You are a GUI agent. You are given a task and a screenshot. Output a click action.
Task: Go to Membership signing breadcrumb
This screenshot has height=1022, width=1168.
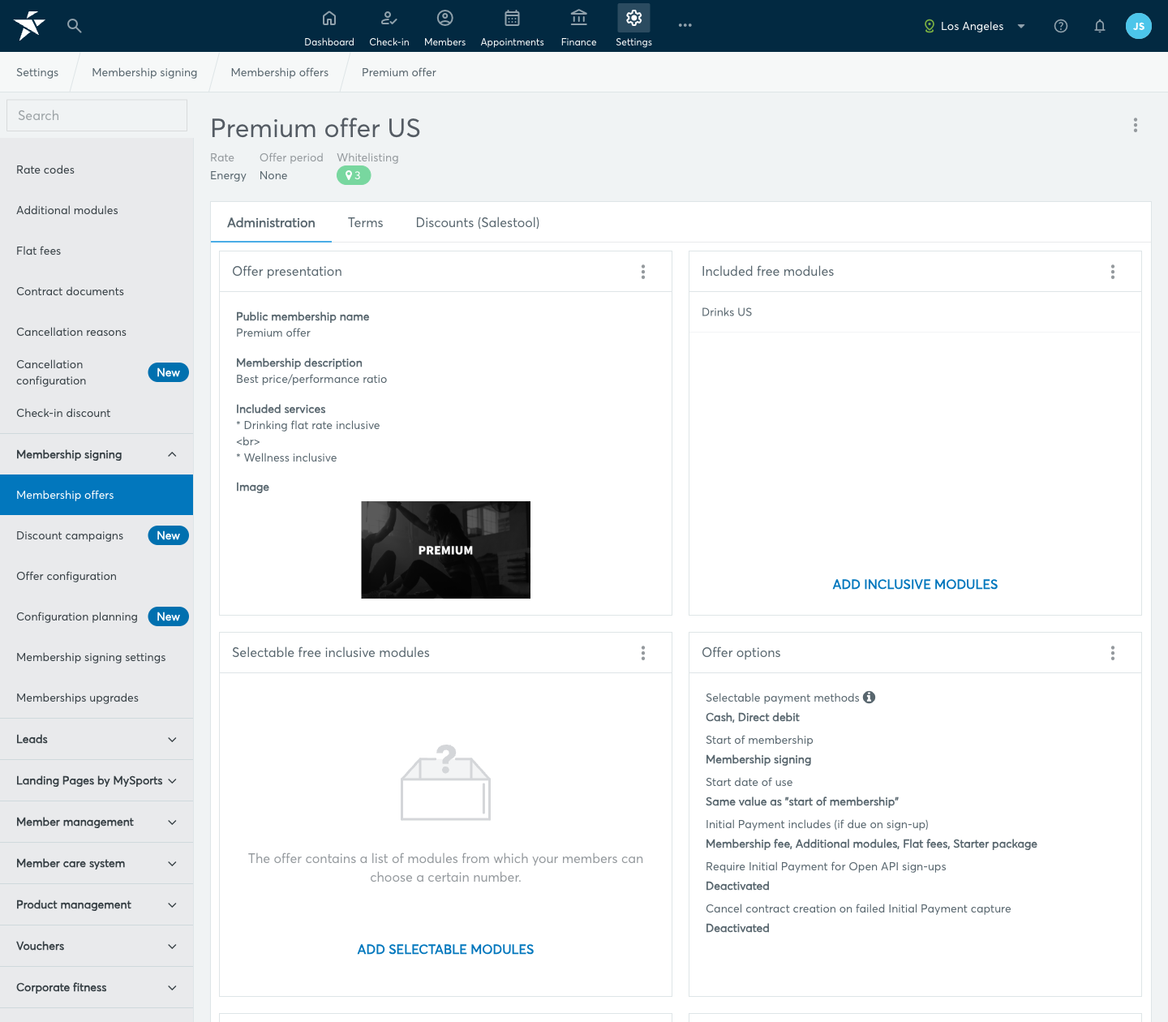coord(144,72)
